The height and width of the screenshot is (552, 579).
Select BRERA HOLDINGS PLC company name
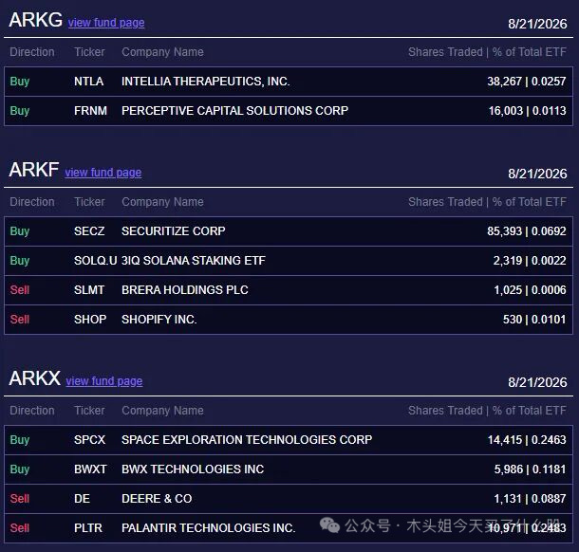[x=185, y=290]
